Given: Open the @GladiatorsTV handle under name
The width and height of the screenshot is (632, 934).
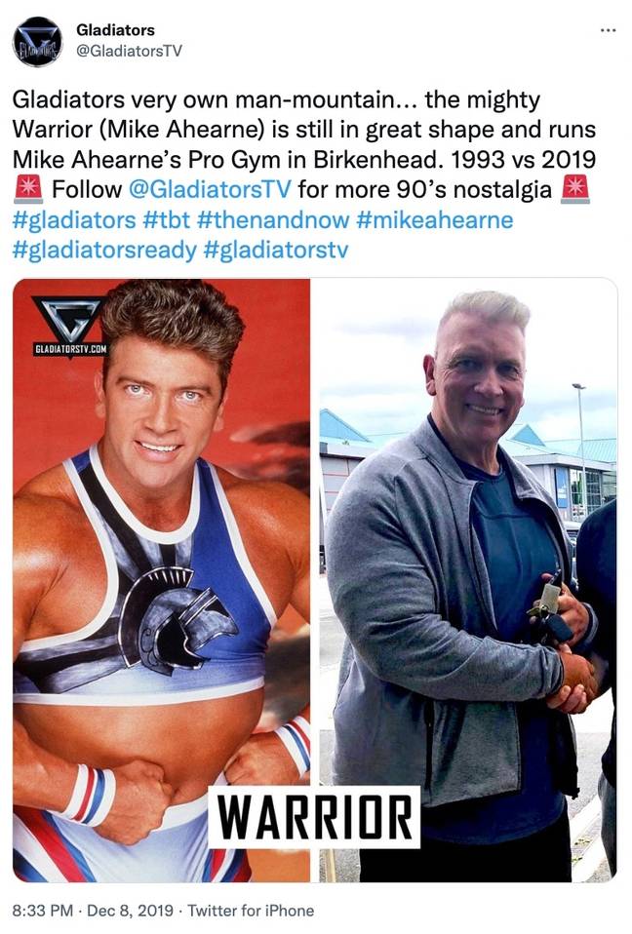Looking at the screenshot, I should pyautogui.click(x=129, y=51).
